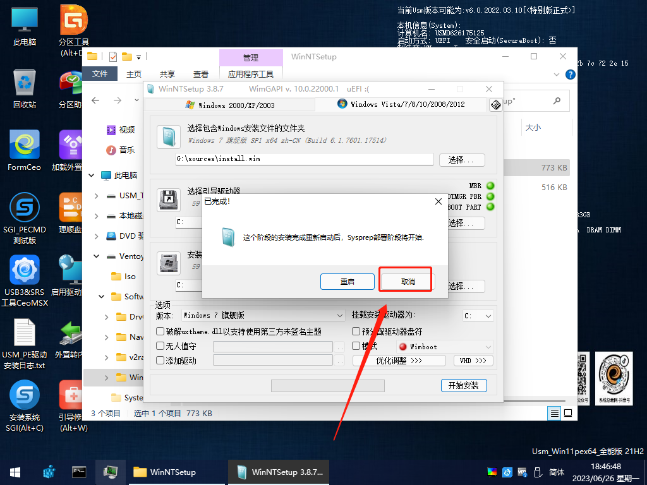Select the Iso folder in the tree
The height and width of the screenshot is (485, 647).
pyautogui.click(x=123, y=277)
